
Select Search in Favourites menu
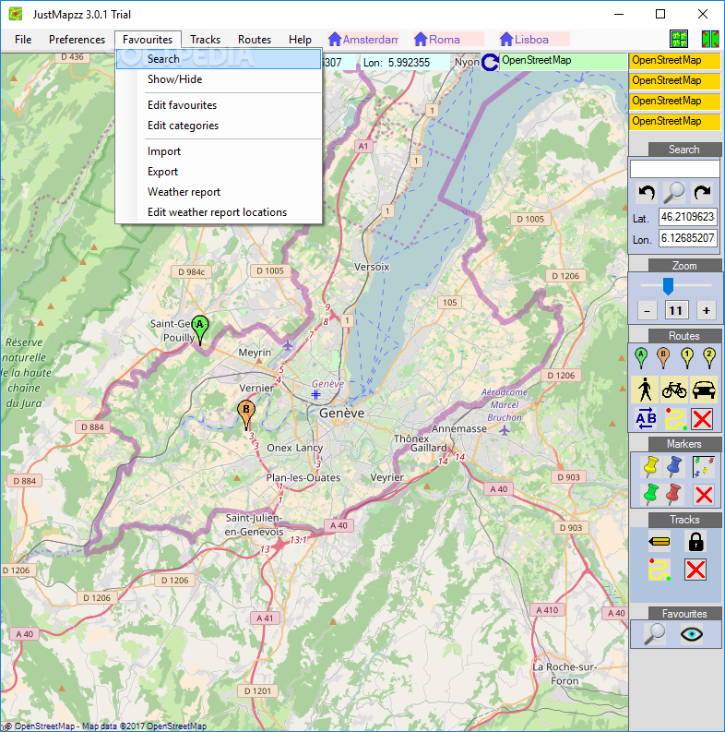[219, 59]
